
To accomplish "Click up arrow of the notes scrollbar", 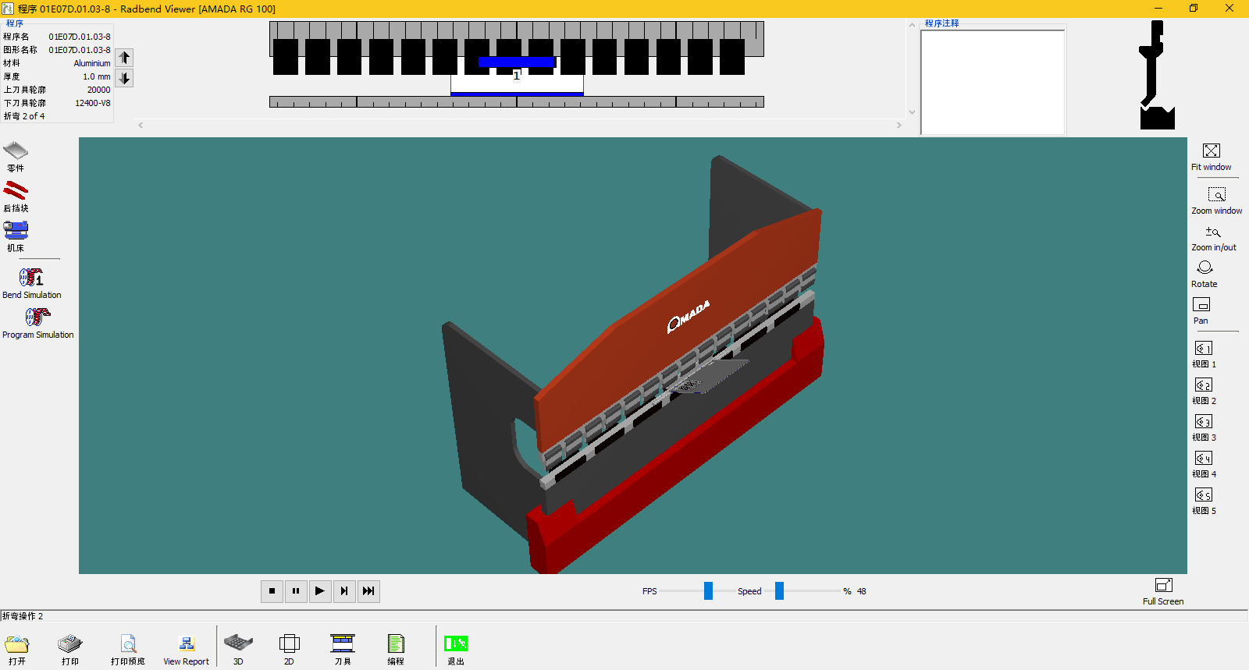I will click(x=912, y=26).
